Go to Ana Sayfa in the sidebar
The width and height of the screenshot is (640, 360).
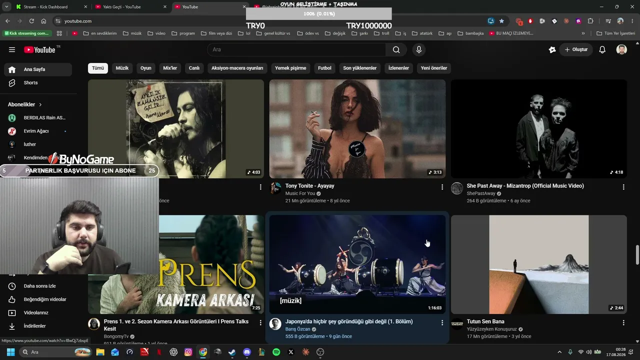pos(38,69)
